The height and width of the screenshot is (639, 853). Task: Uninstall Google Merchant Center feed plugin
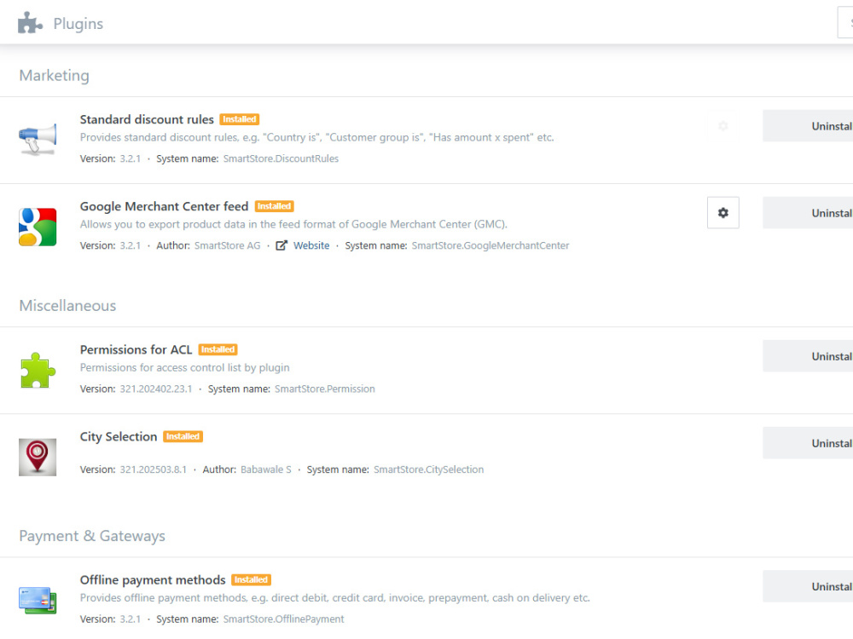(808, 213)
